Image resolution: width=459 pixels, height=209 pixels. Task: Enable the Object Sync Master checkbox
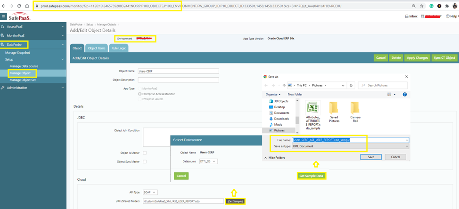point(145,161)
